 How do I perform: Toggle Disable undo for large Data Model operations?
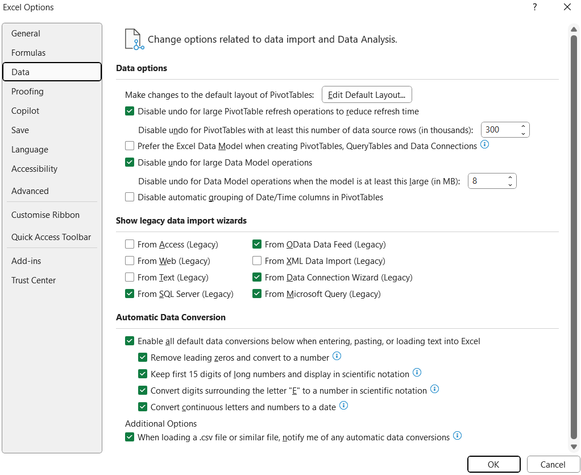tap(130, 163)
